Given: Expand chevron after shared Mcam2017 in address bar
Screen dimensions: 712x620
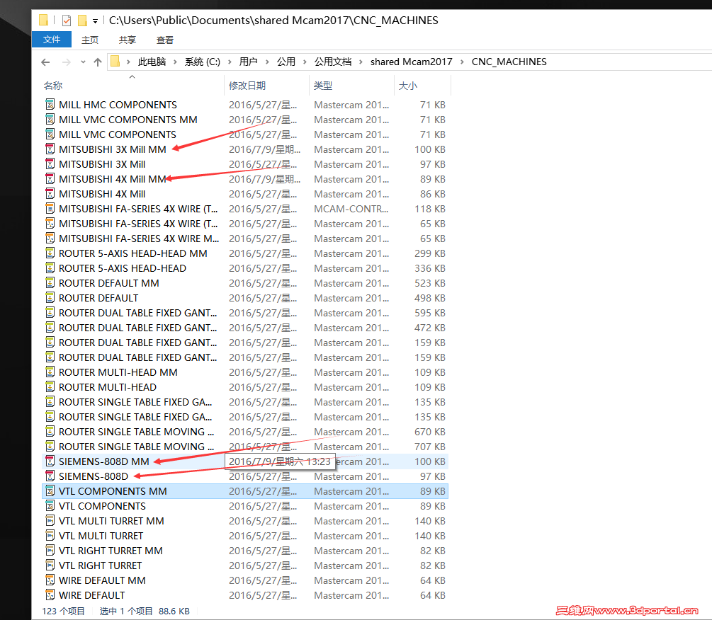Looking at the screenshot, I should 462,62.
